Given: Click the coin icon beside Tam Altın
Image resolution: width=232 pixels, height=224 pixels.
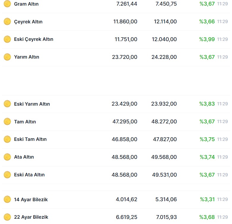Looking at the screenshot, I should (x=7, y=122).
